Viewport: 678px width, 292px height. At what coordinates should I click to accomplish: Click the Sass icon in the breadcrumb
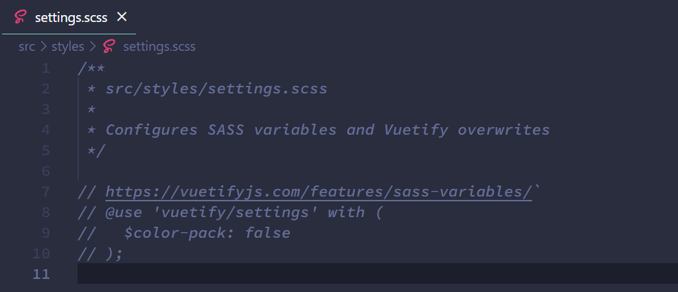click(x=109, y=47)
